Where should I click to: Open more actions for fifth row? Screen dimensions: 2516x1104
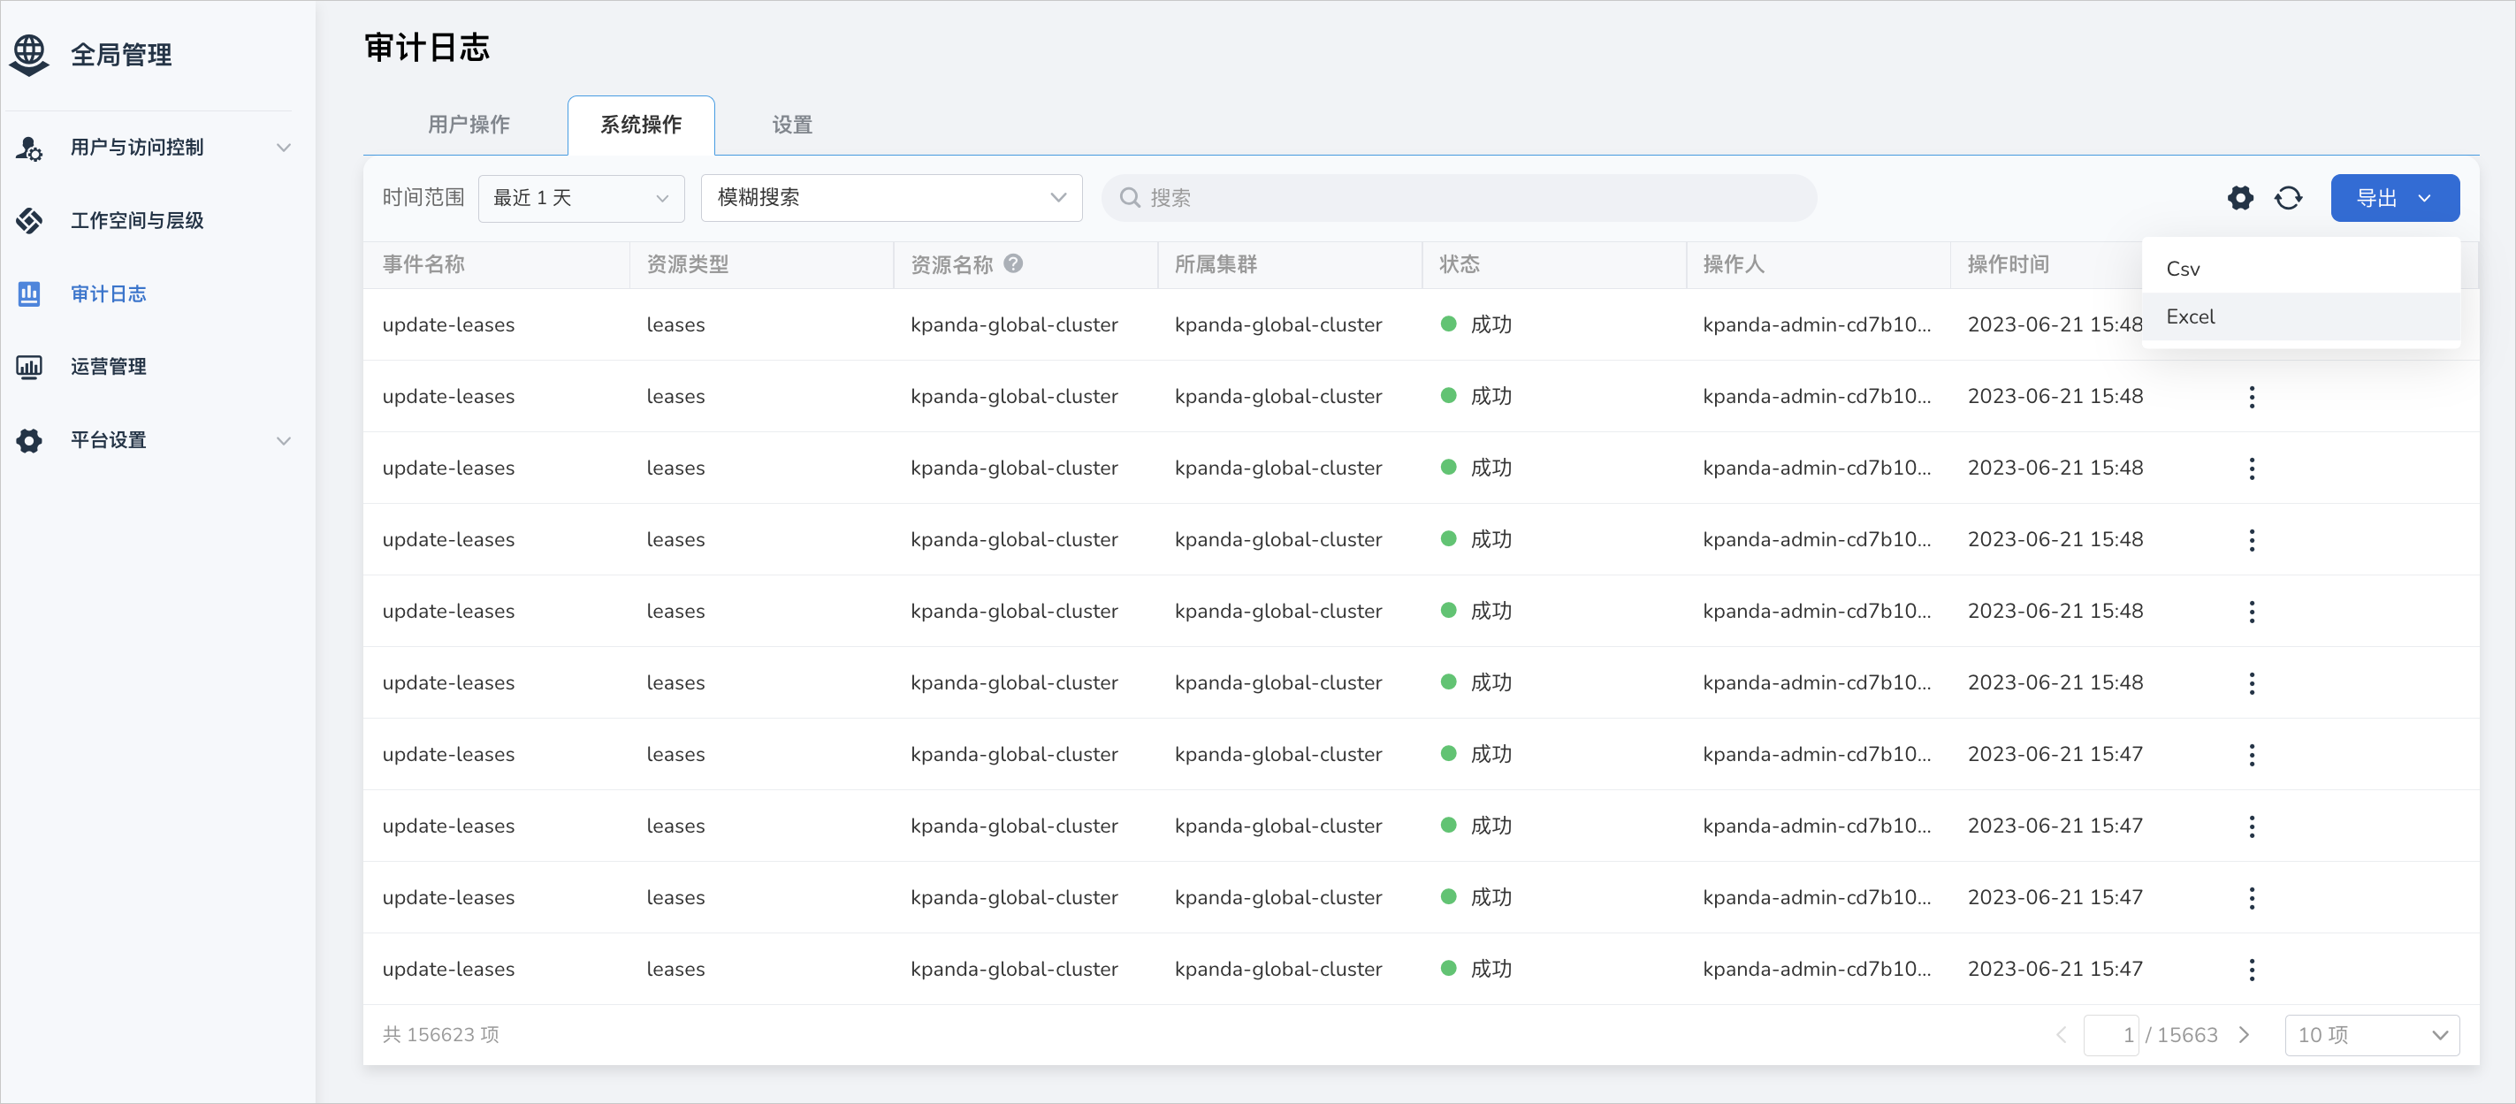click(x=2252, y=611)
